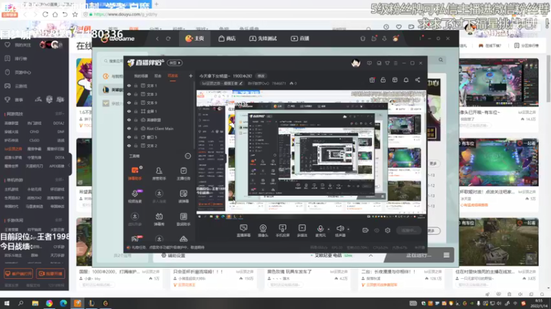Screen dimensions: 551x309
Task: Toggle visibility of the 文本 9 source
Action: 129,102
